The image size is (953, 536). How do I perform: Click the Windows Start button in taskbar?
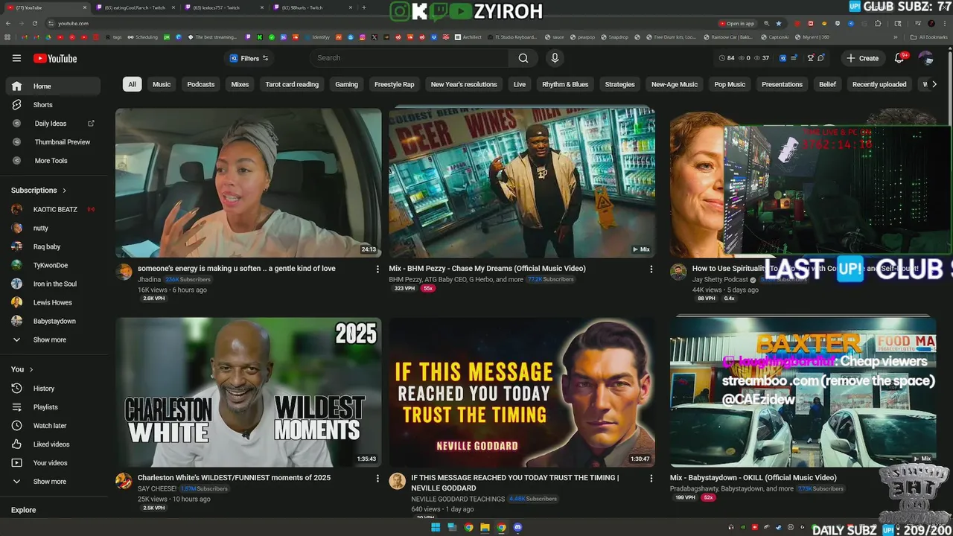click(x=436, y=528)
